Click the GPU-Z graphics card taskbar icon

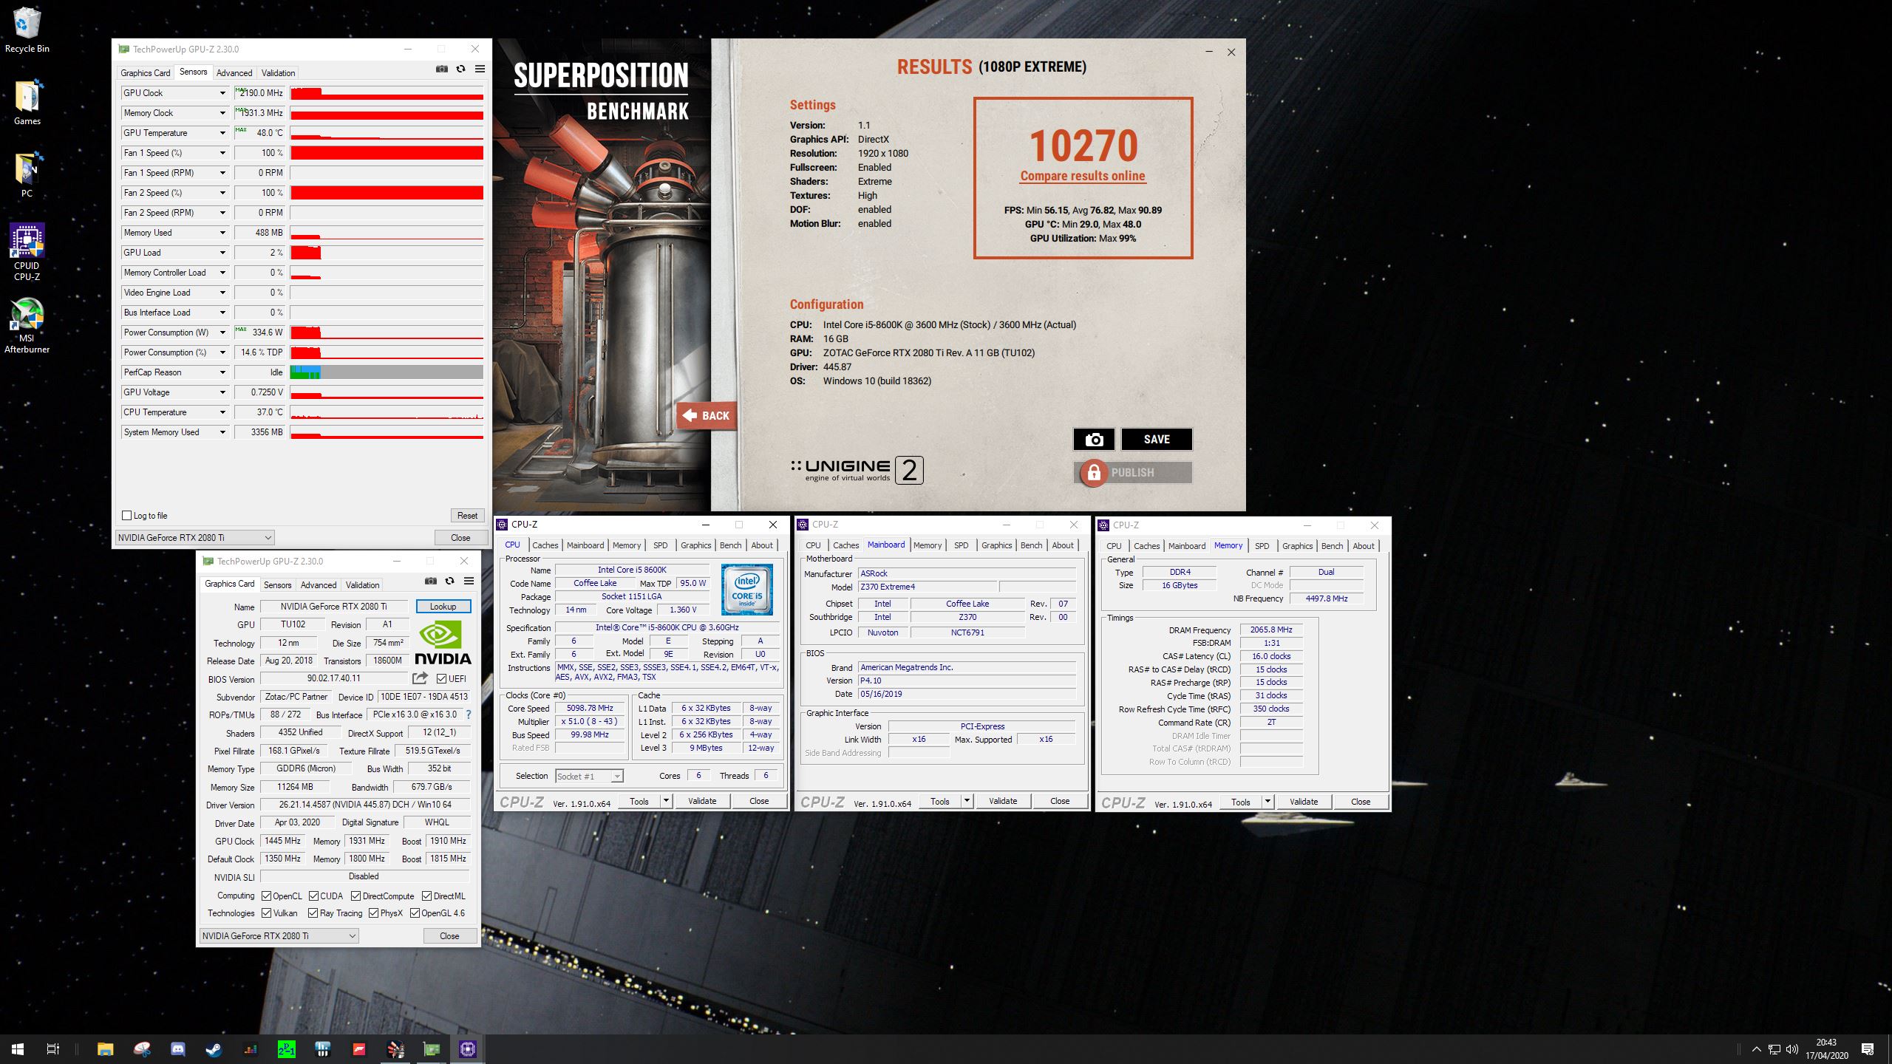(431, 1049)
